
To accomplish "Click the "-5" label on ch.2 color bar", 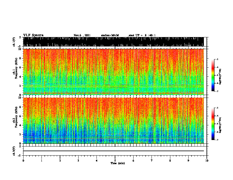I will (217, 124).
